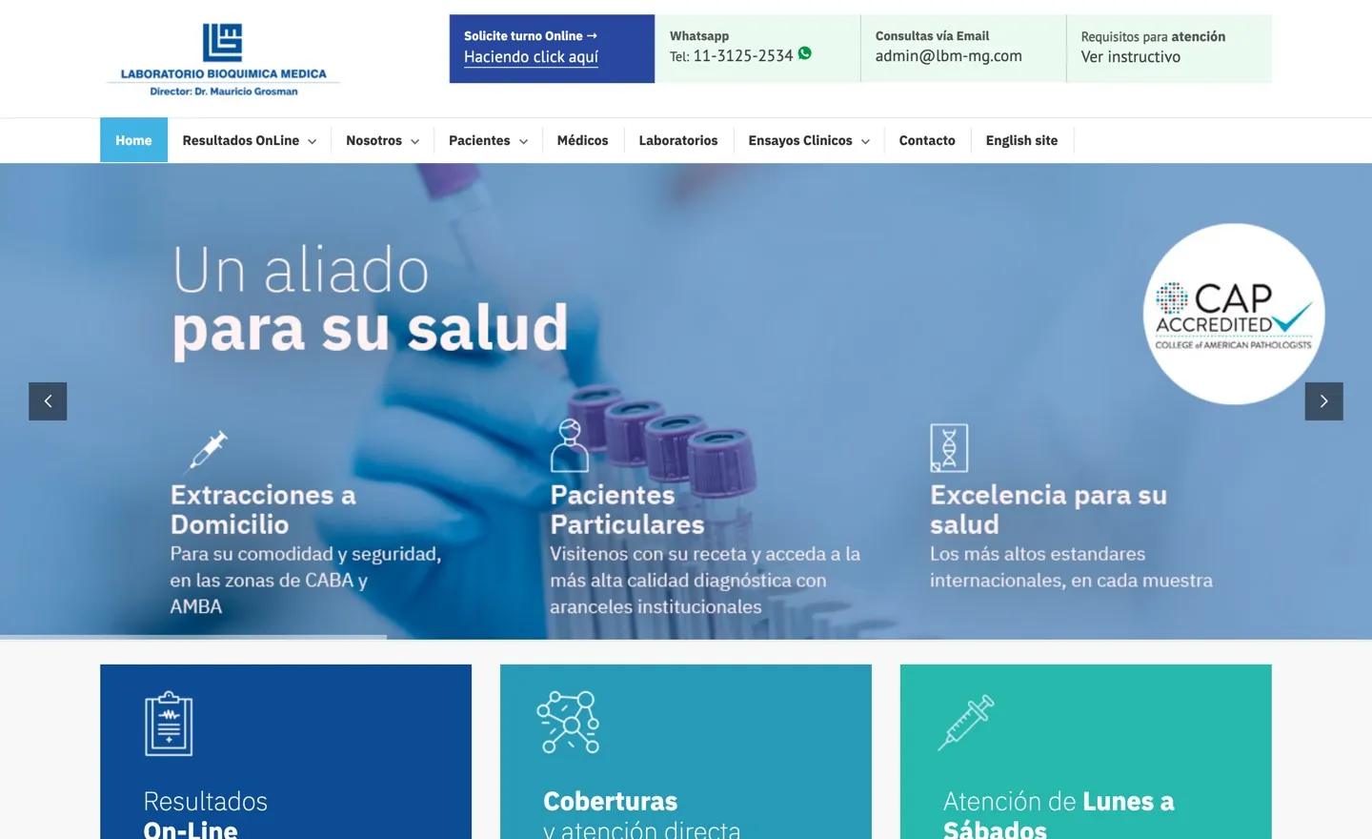Expand the Pacientes dropdown chevron
Viewport: 1372px width, 839px height.
(x=523, y=141)
